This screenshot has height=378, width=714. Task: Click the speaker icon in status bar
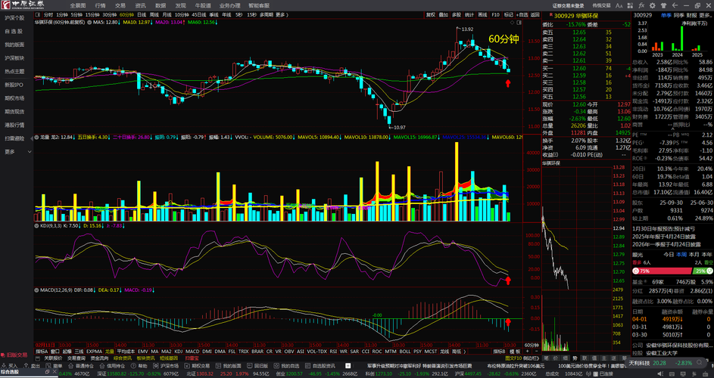pos(661,373)
